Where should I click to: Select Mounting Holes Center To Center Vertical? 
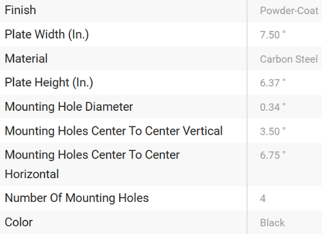tap(114, 131)
